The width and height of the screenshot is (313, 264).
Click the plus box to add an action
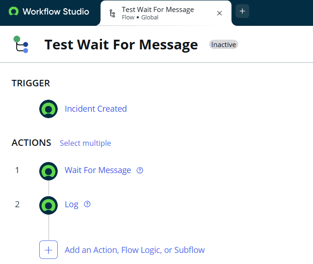48,250
